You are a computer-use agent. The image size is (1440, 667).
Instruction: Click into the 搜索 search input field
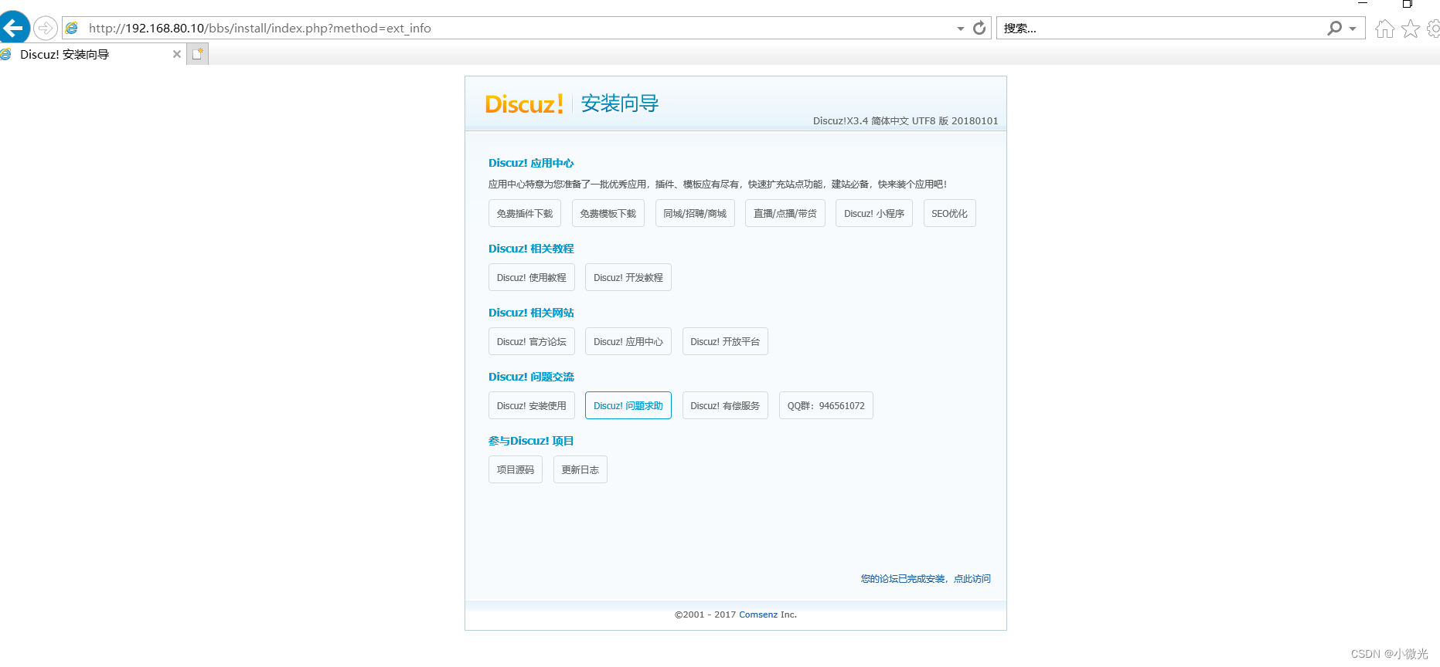pos(1159,29)
